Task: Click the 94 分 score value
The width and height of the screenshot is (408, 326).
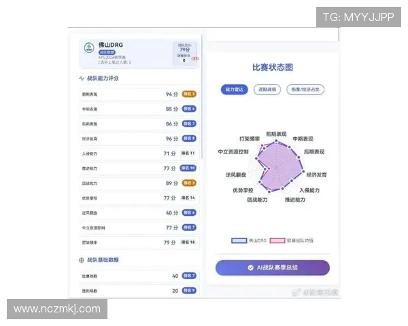Action: [x=172, y=94]
